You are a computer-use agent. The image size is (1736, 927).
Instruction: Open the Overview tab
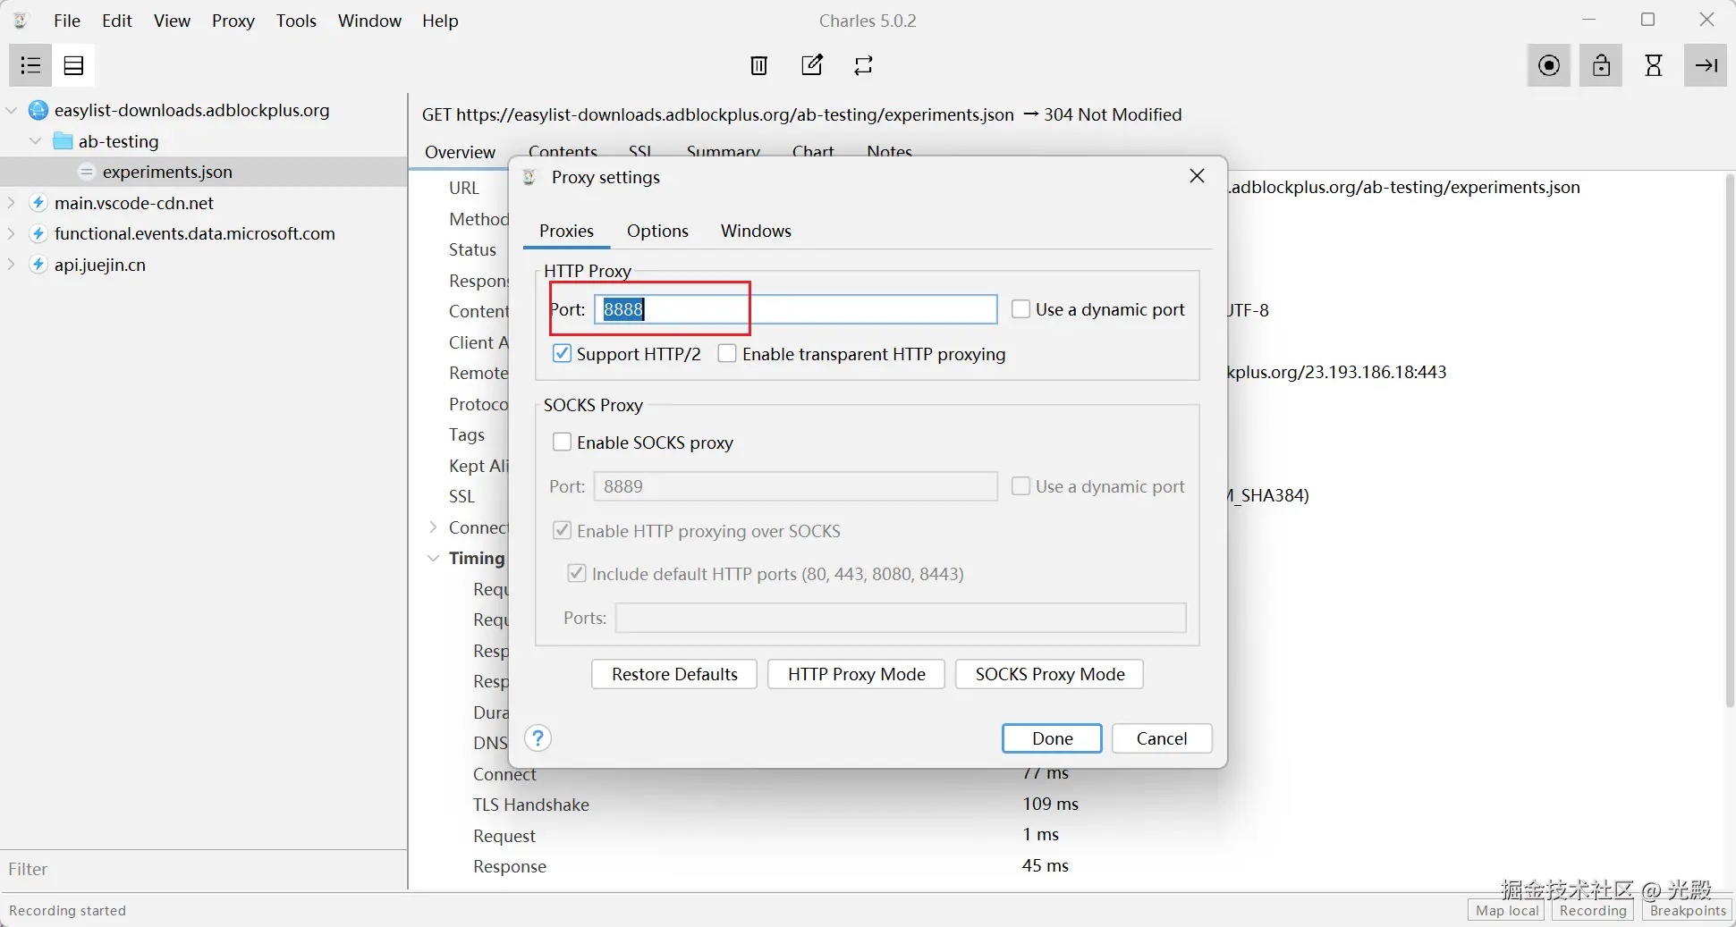click(x=460, y=152)
